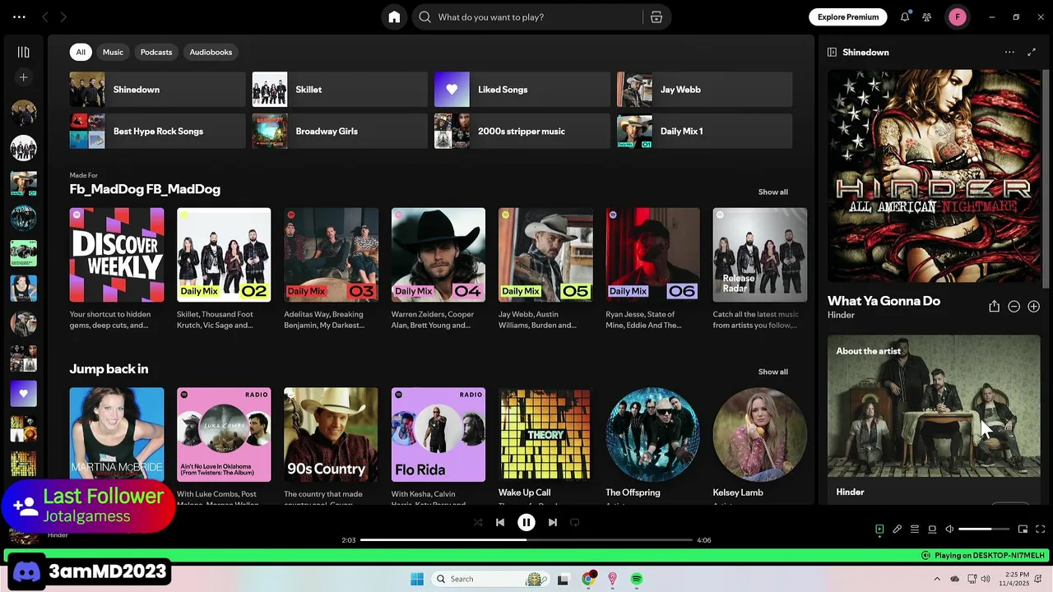Click Explore Premium
Viewport: 1053px width, 592px height.
(x=847, y=17)
